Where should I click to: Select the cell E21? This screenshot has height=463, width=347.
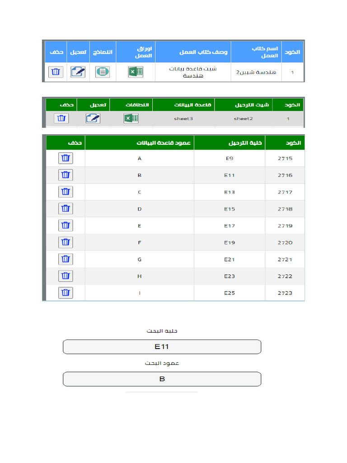click(x=230, y=260)
